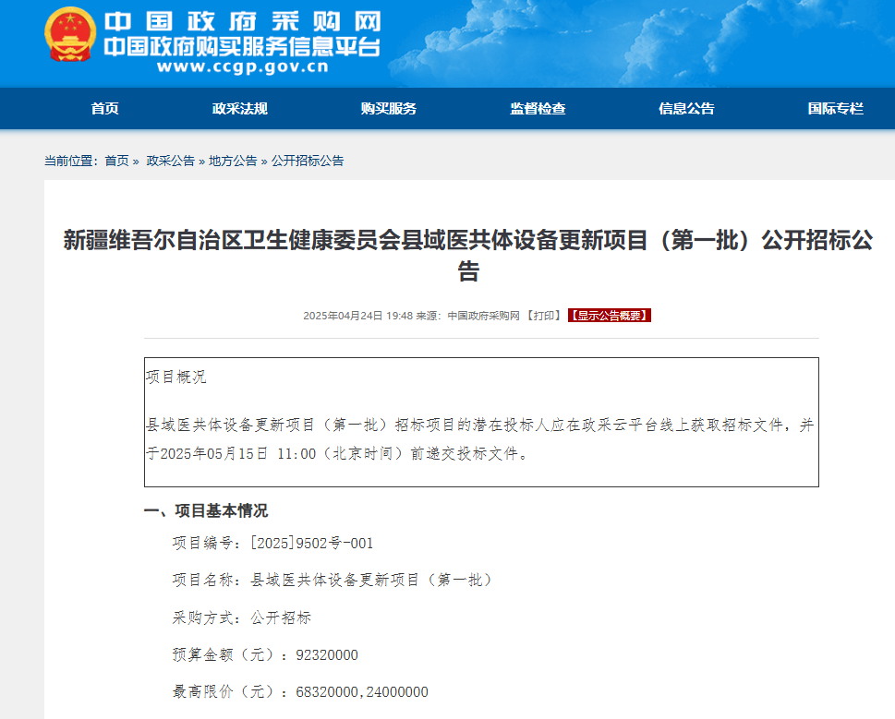Screen dimensions: 895x719
Task: Click the 项目概况 heading
Action: tap(175, 377)
